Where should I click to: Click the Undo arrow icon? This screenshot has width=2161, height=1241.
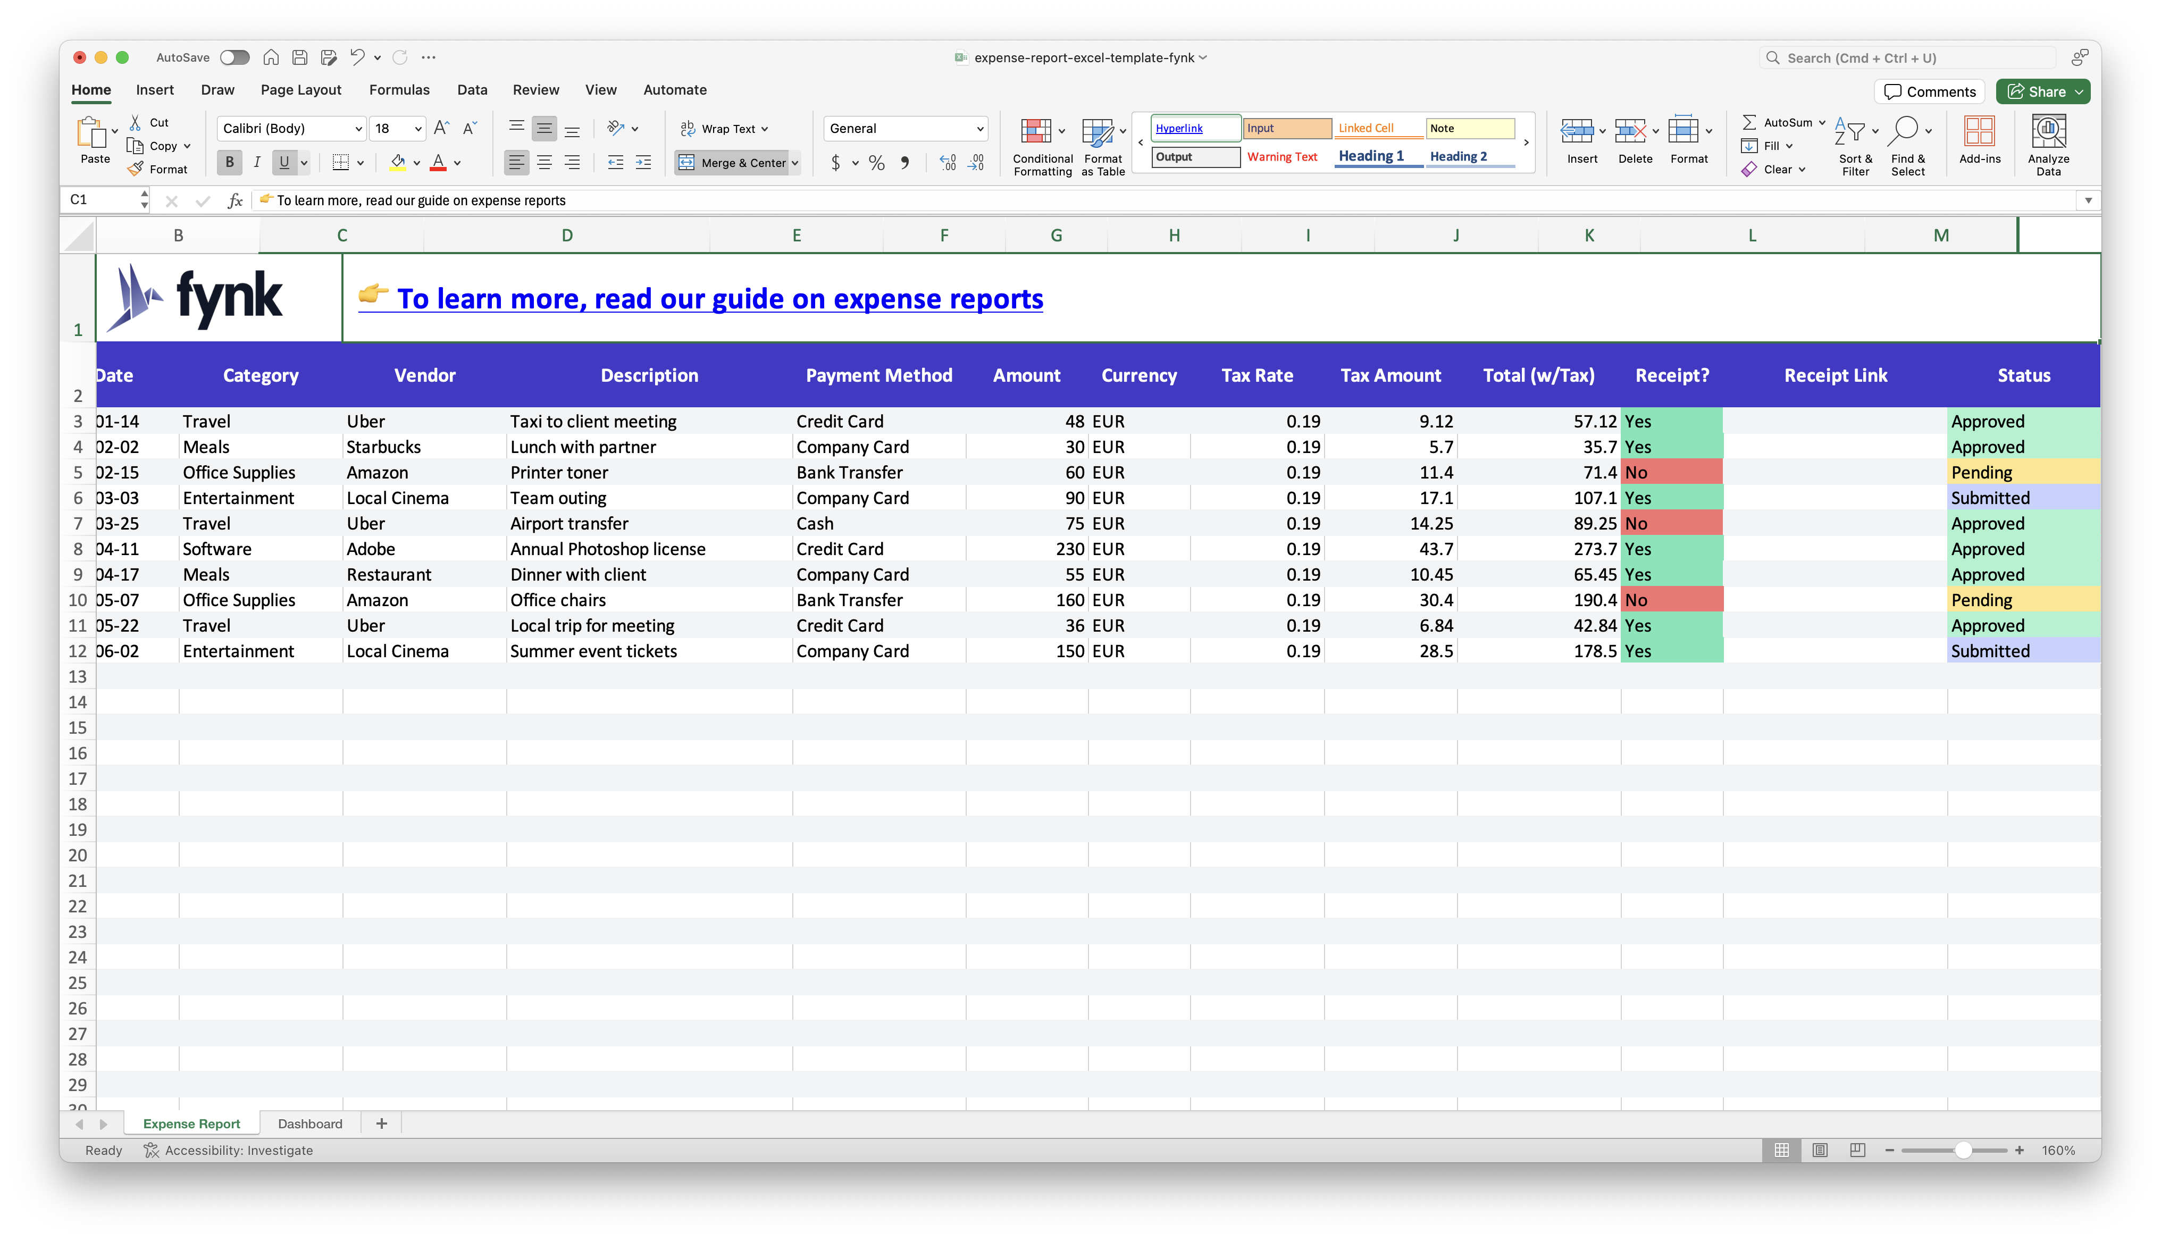point(357,57)
